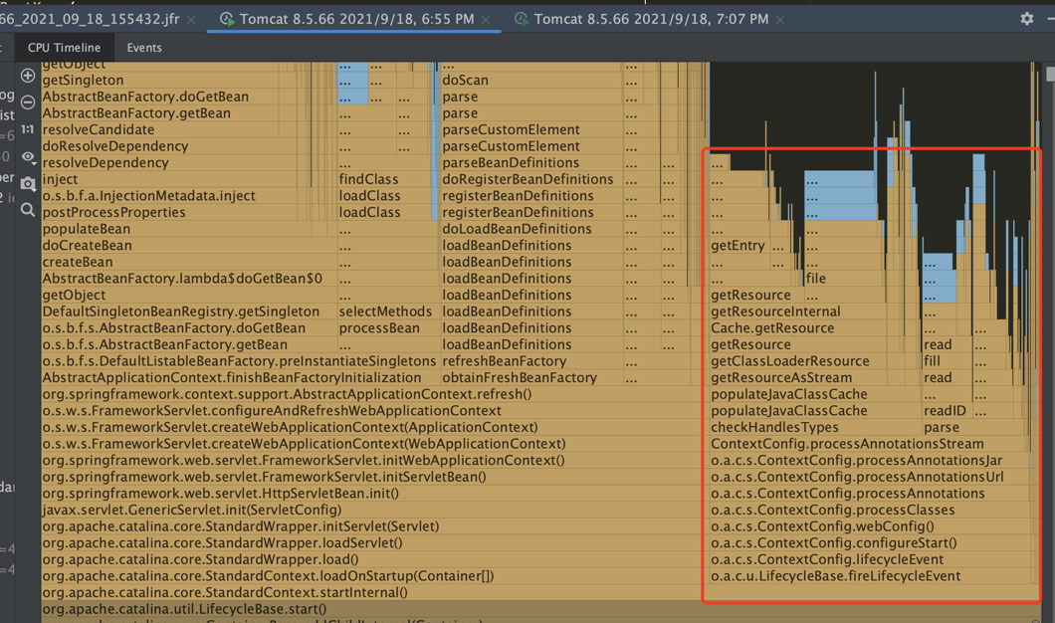Open the flame graph search tool

click(x=28, y=210)
